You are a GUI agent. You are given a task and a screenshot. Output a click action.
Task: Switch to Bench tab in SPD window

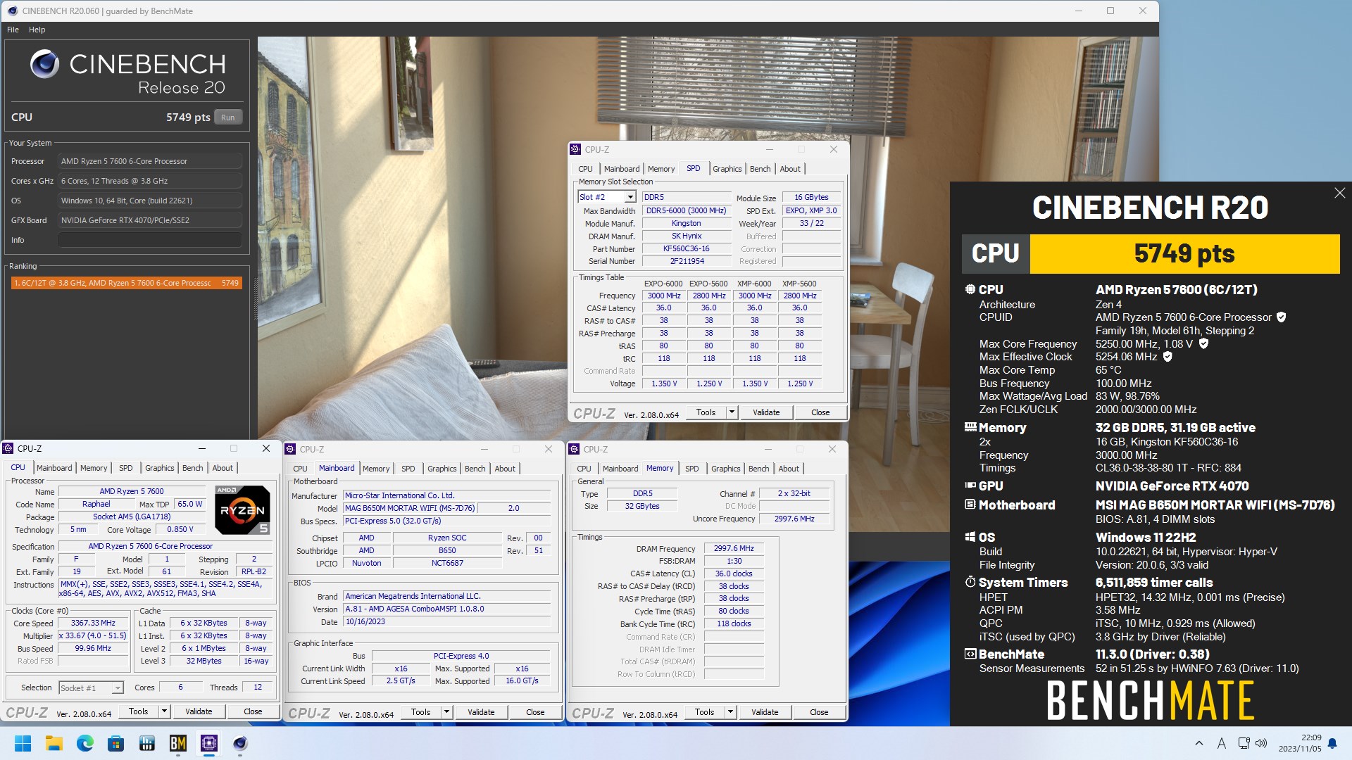(x=760, y=169)
